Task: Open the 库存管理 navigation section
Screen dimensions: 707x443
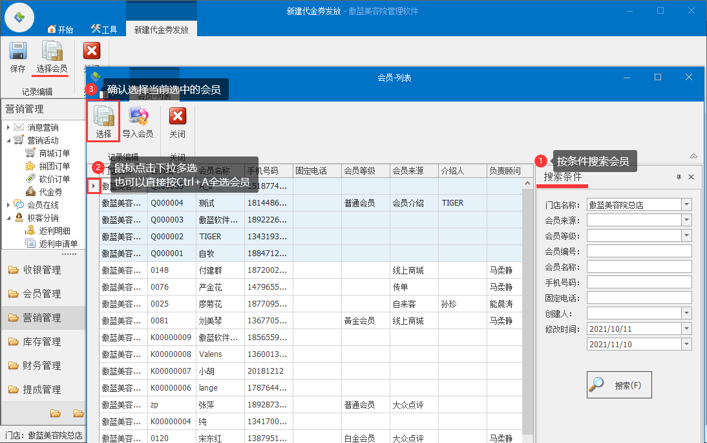Action: tap(43, 341)
